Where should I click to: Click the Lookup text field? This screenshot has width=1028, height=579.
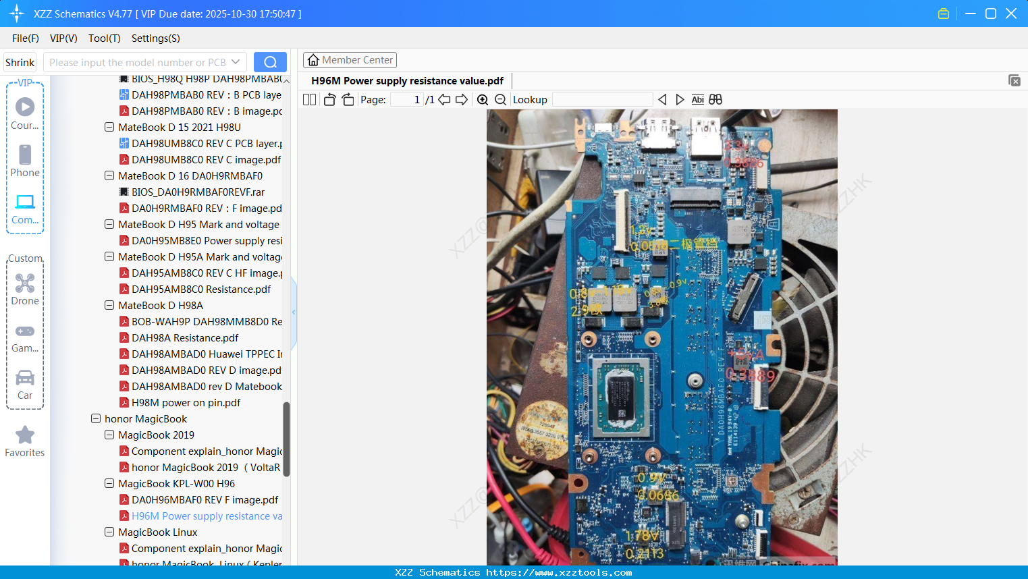pyautogui.click(x=602, y=99)
